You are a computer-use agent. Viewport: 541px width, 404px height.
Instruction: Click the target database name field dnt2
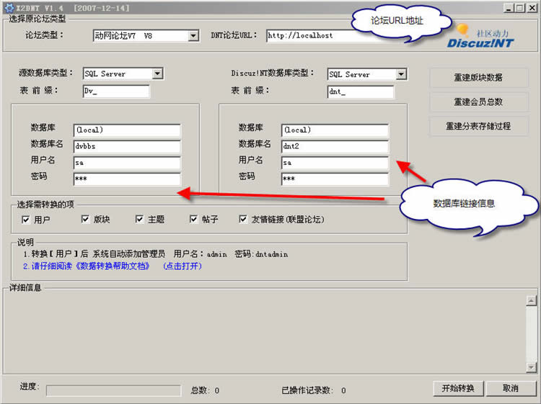[x=335, y=146]
